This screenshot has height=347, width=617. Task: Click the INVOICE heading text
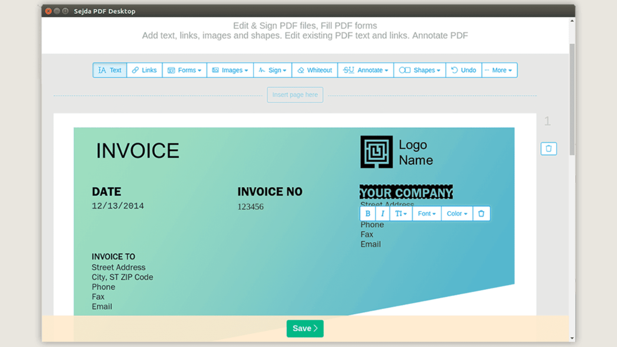point(138,151)
